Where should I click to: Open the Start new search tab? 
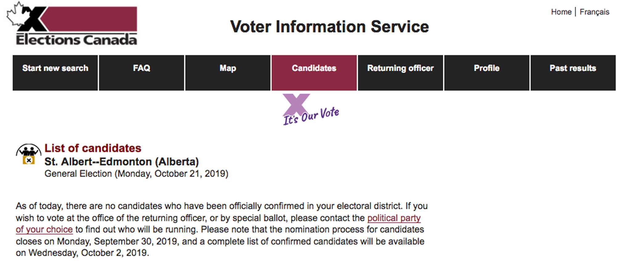coord(55,73)
